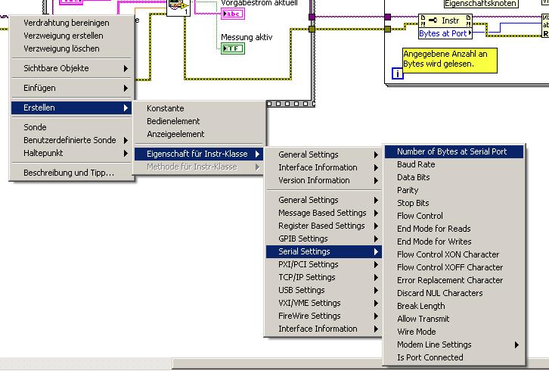
Task: Select Flow Control property
Action: click(x=454, y=216)
